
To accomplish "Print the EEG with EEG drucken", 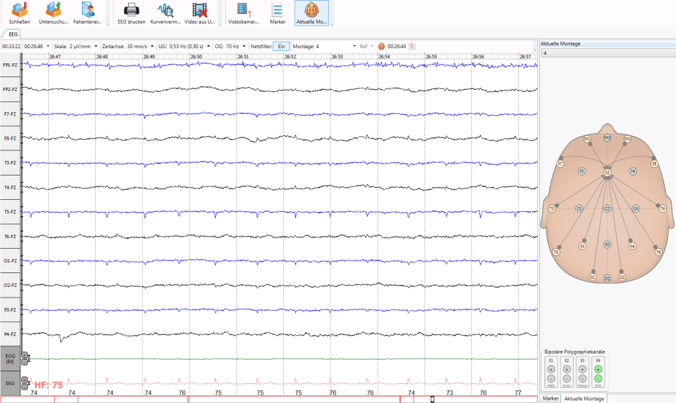I will 131,13.
